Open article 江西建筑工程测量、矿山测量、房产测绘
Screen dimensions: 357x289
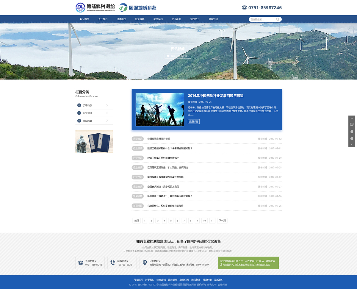(x=167, y=168)
